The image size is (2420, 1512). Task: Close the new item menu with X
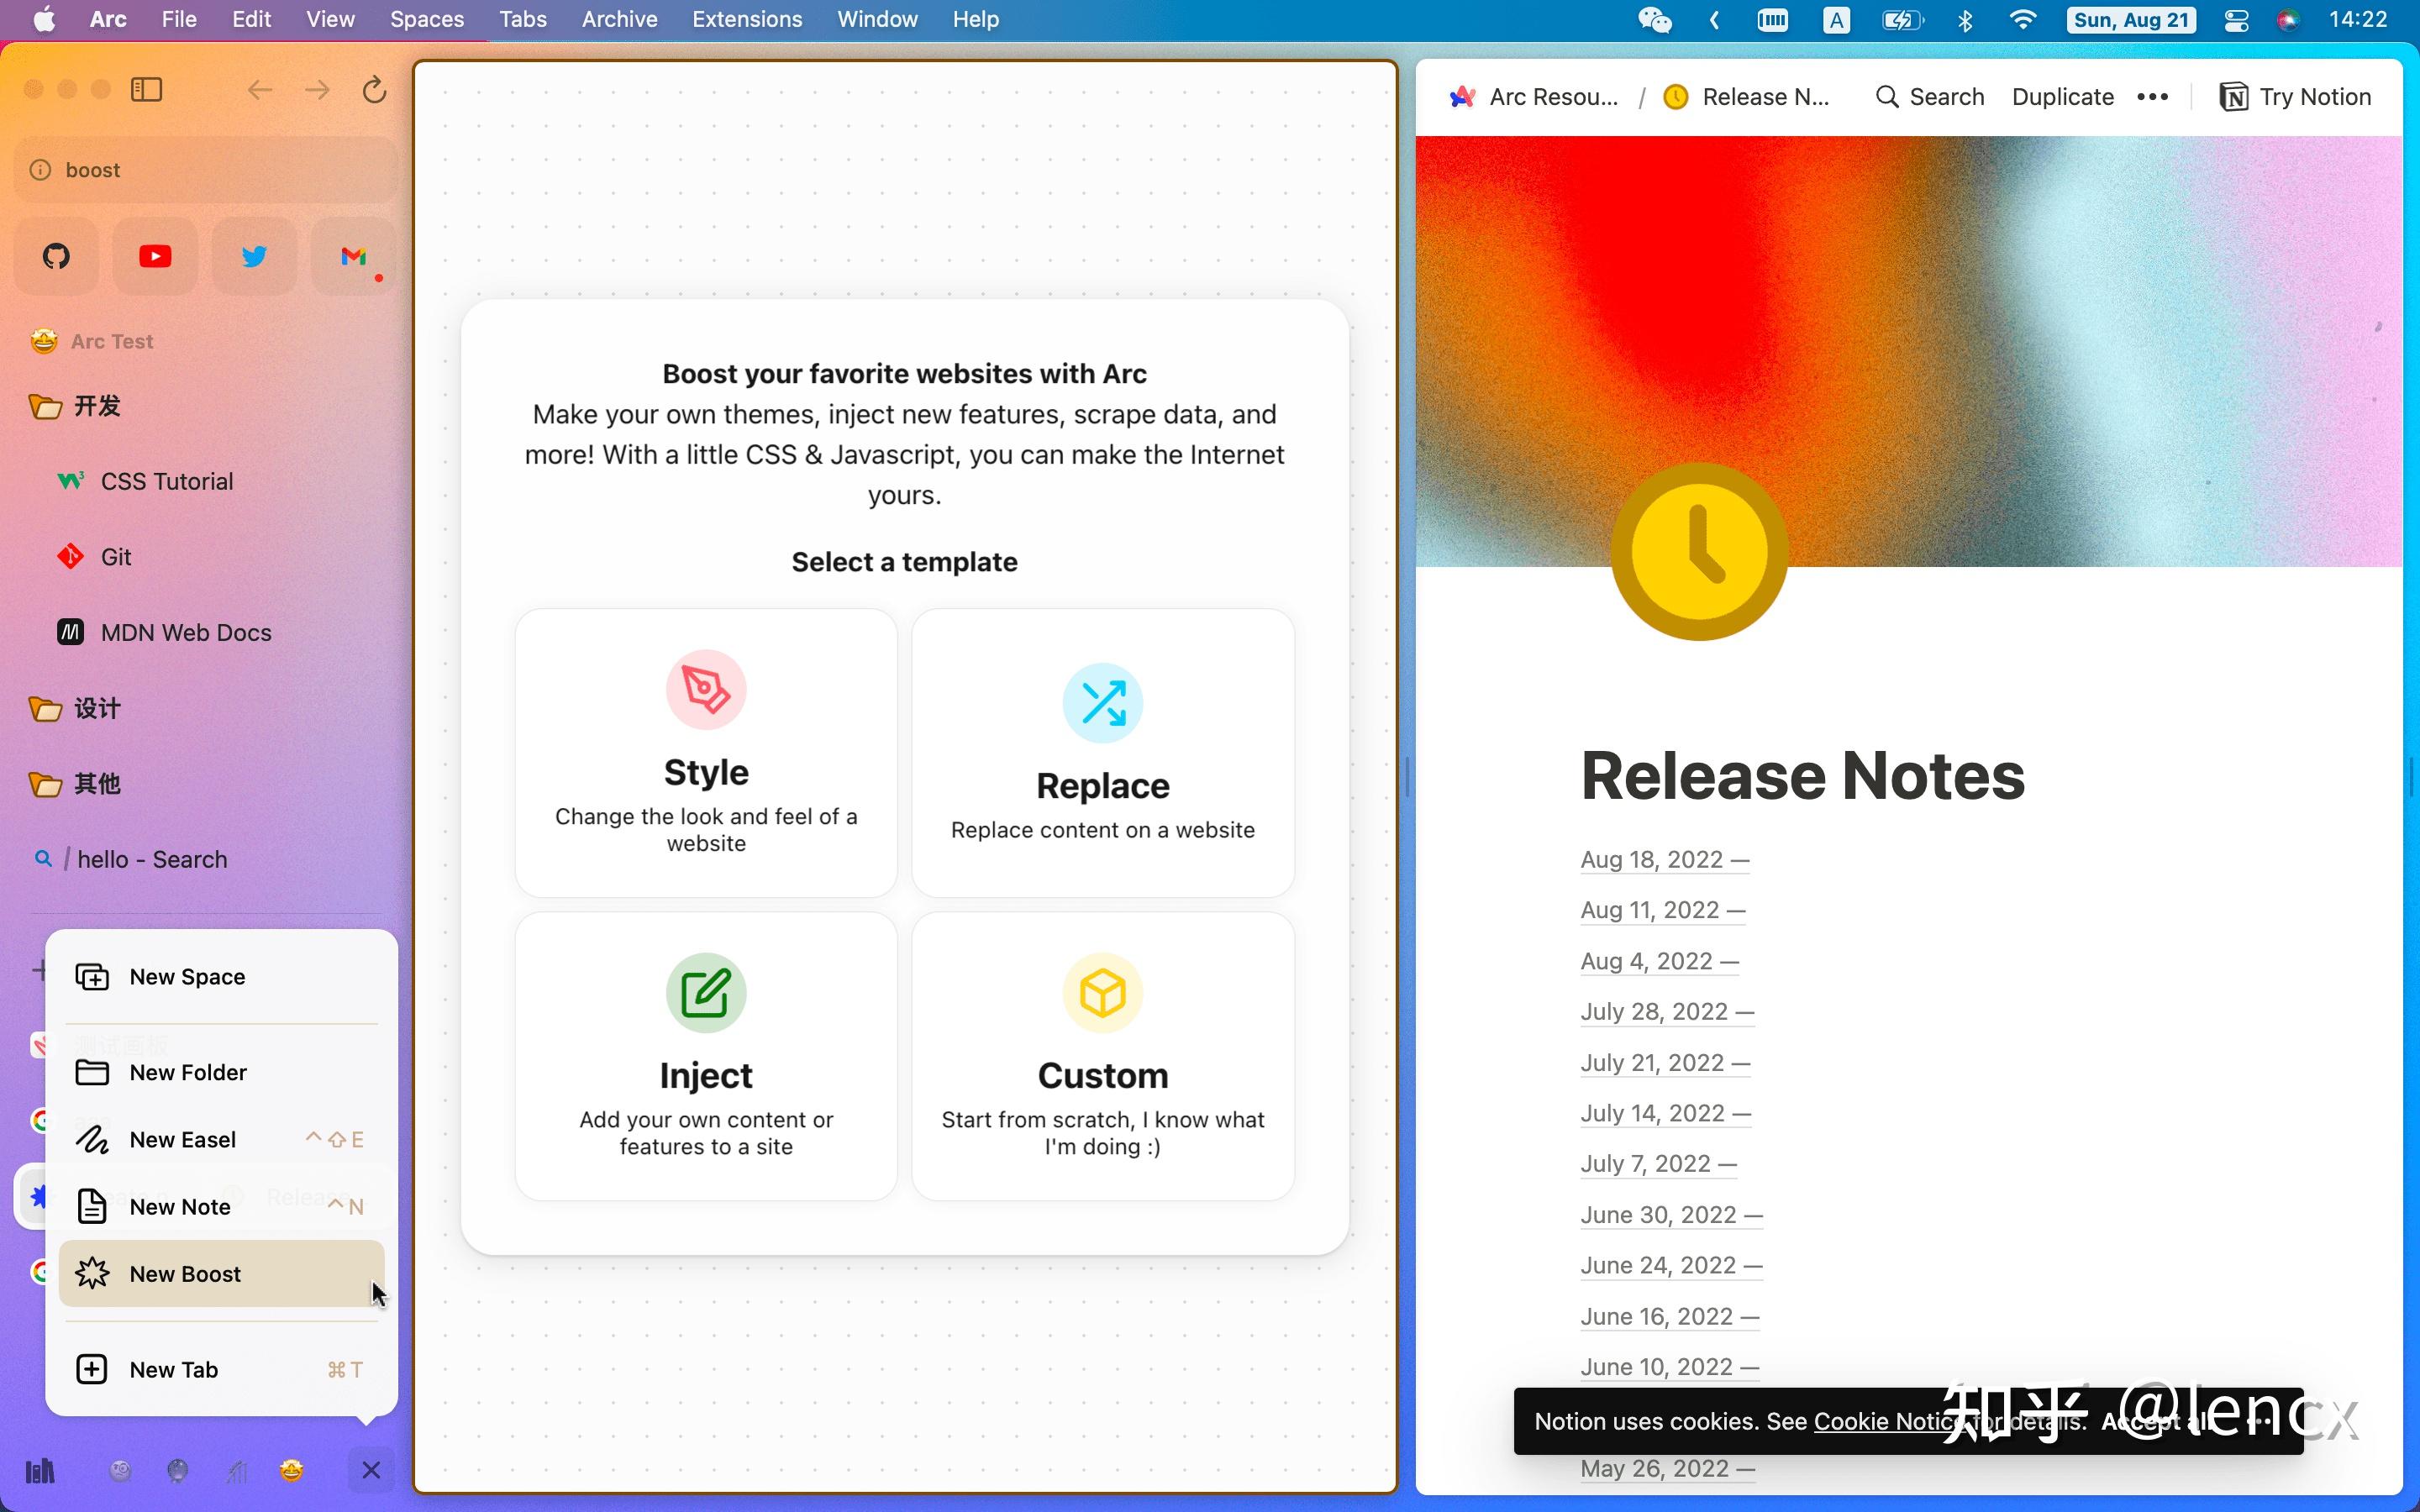371,1470
